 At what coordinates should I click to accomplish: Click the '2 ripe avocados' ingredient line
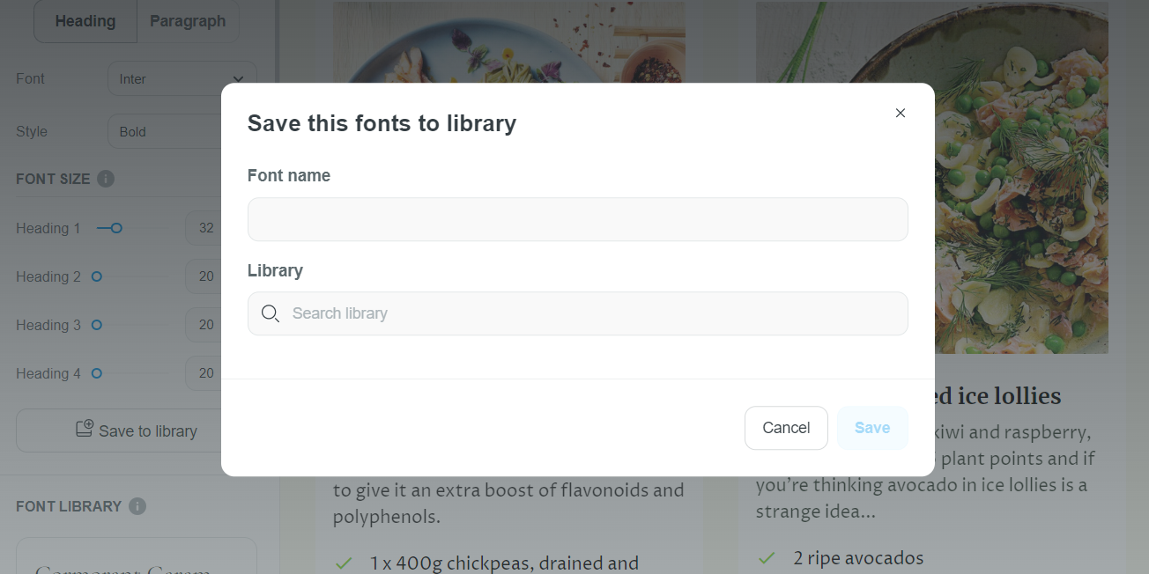pos(857,558)
